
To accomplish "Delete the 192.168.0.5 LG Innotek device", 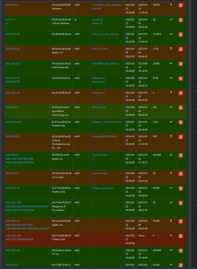I will pyautogui.click(x=181, y=174).
